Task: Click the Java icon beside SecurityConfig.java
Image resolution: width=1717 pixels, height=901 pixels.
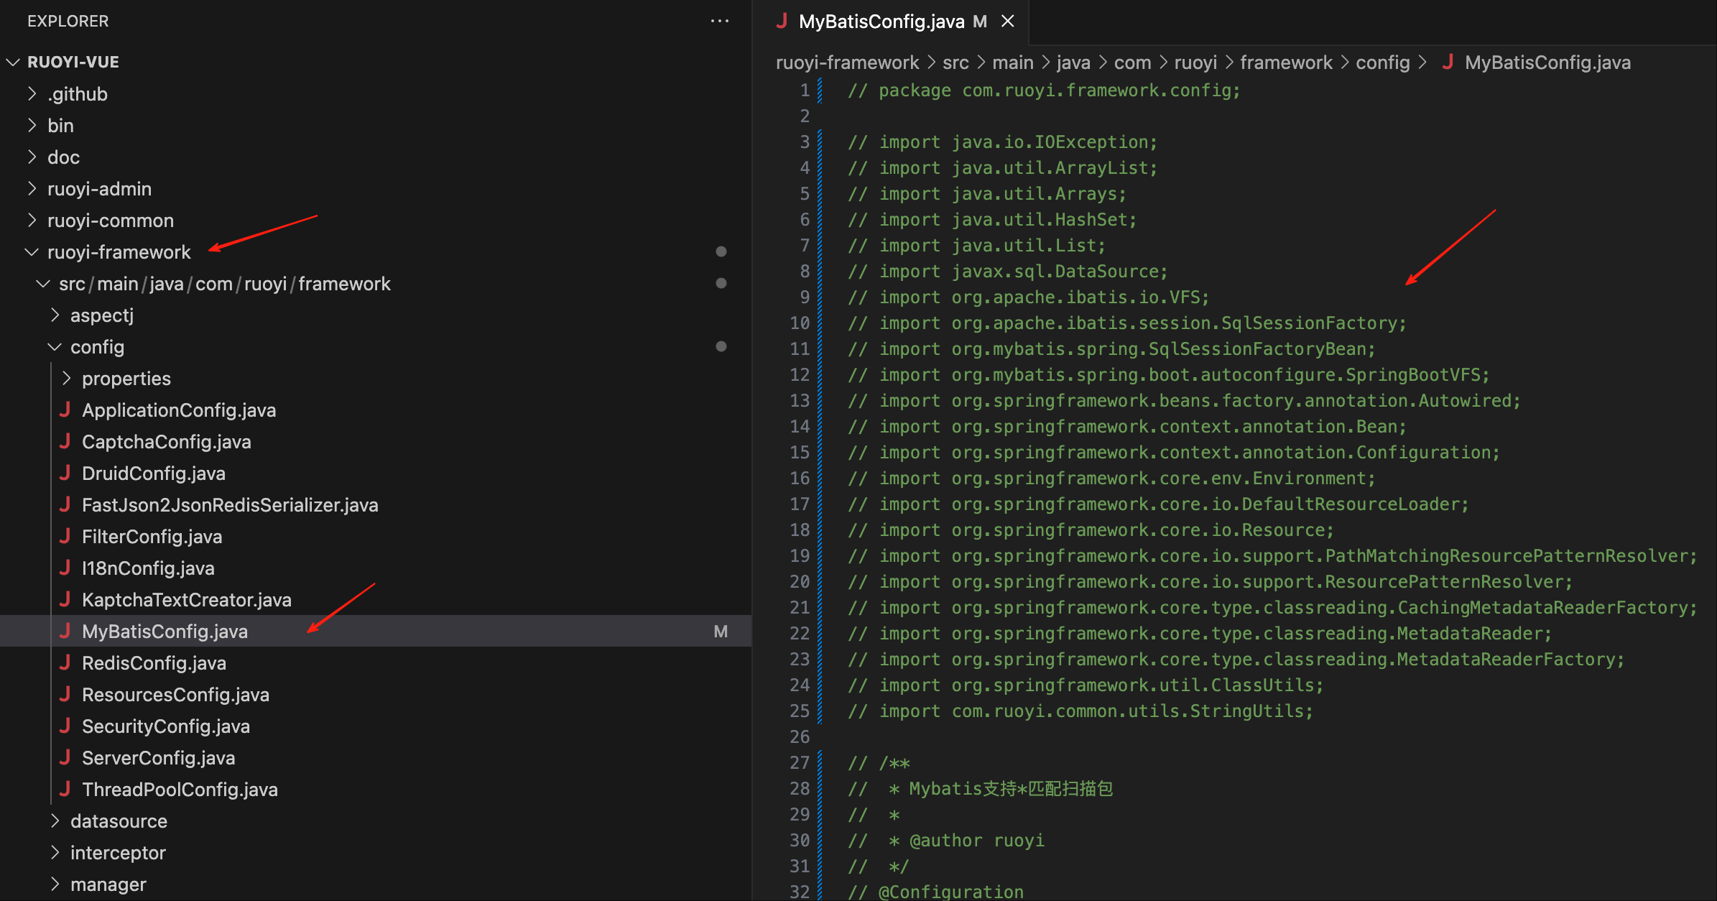Action: (65, 726)
